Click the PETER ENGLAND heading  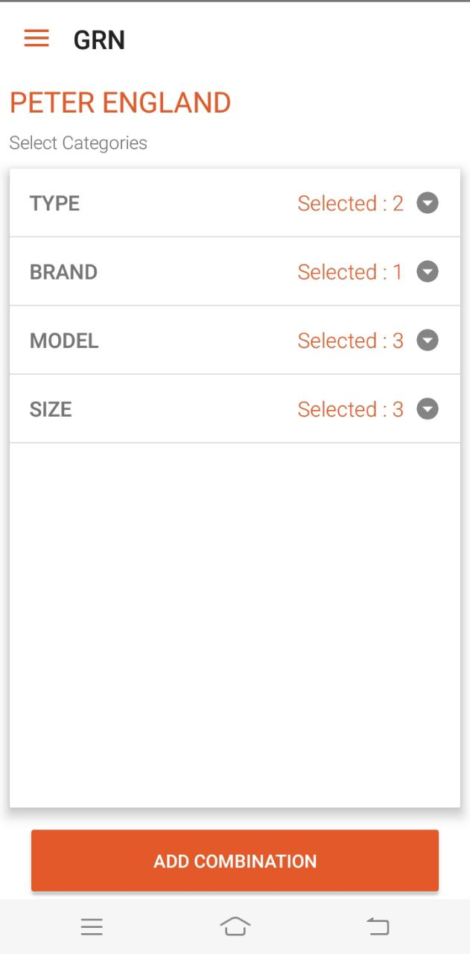[120, 103]
